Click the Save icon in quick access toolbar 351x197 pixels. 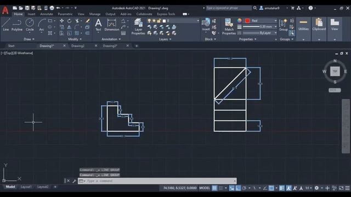click(27, 8)
